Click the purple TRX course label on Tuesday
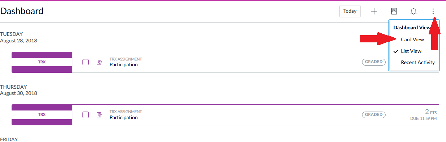Viewport: 446px width, 142px height. pyautogui.click(x=42, y=62)
